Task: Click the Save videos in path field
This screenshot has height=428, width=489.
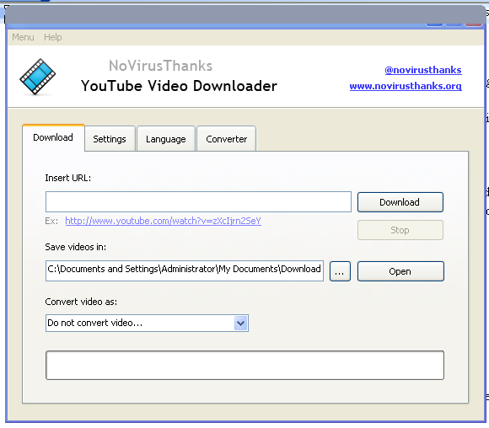Action: 185,270
